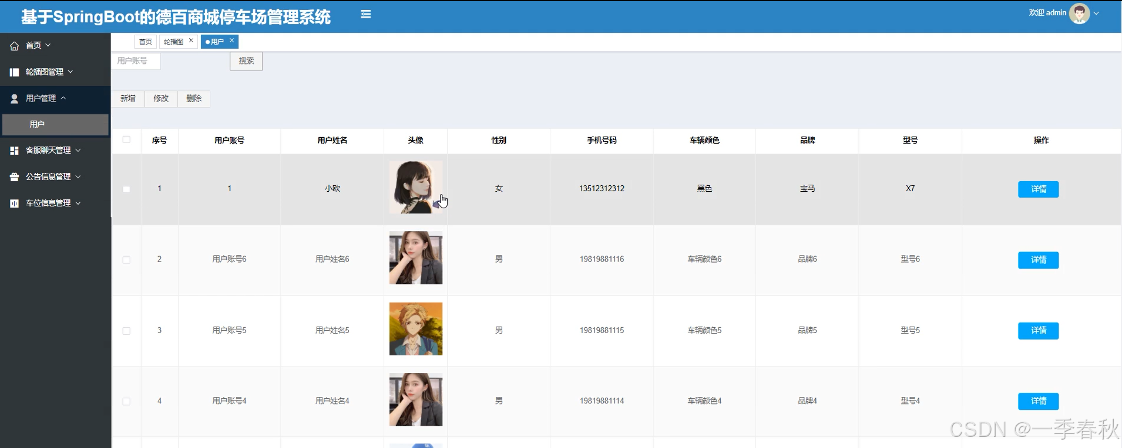The height and width of the screenshot is (448, 1122).
Task: Click the admin avatar in header
Action: tap(1079, 13)
